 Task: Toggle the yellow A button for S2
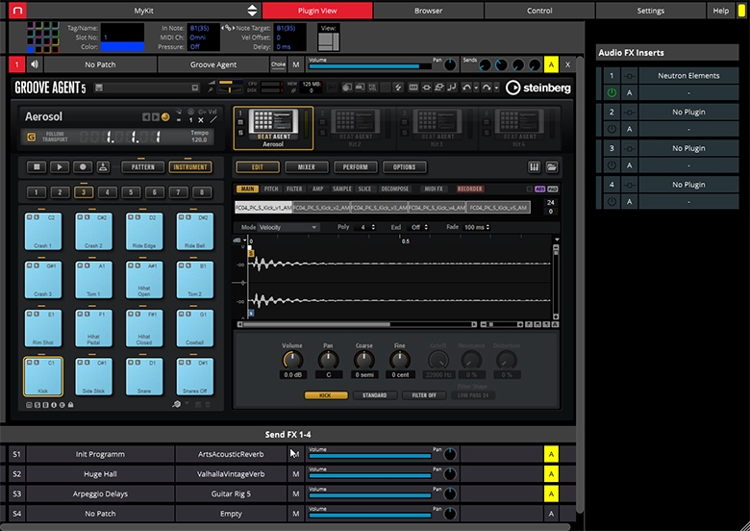[x=551, y=474]
